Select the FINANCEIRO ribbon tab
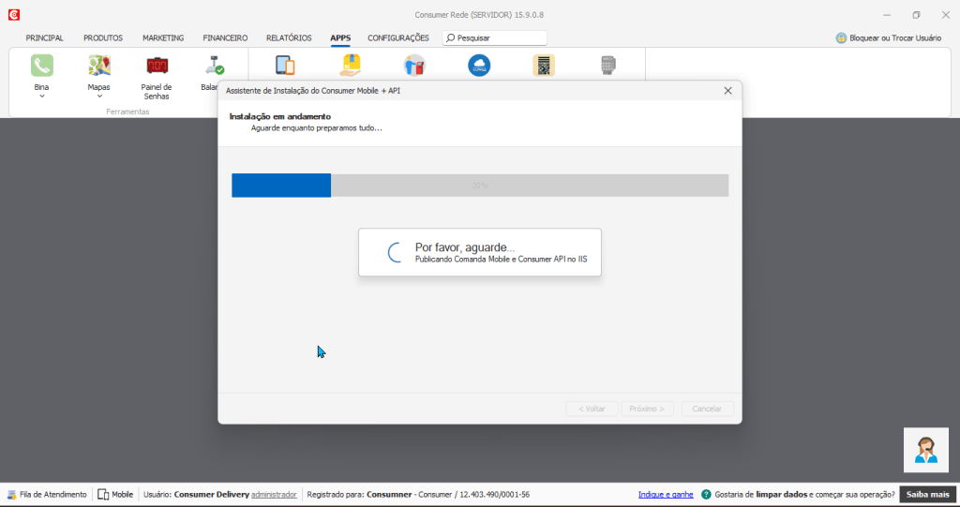 point(225,38)
